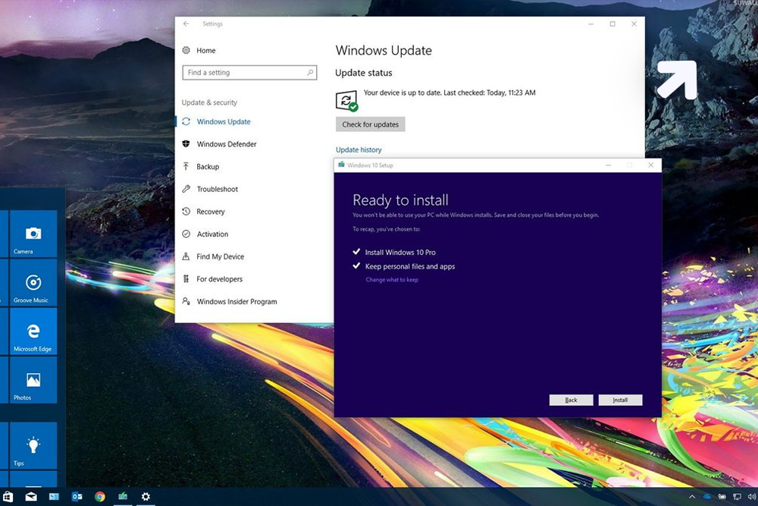Click the 'Ready to install' heading

tap(400, 200)
